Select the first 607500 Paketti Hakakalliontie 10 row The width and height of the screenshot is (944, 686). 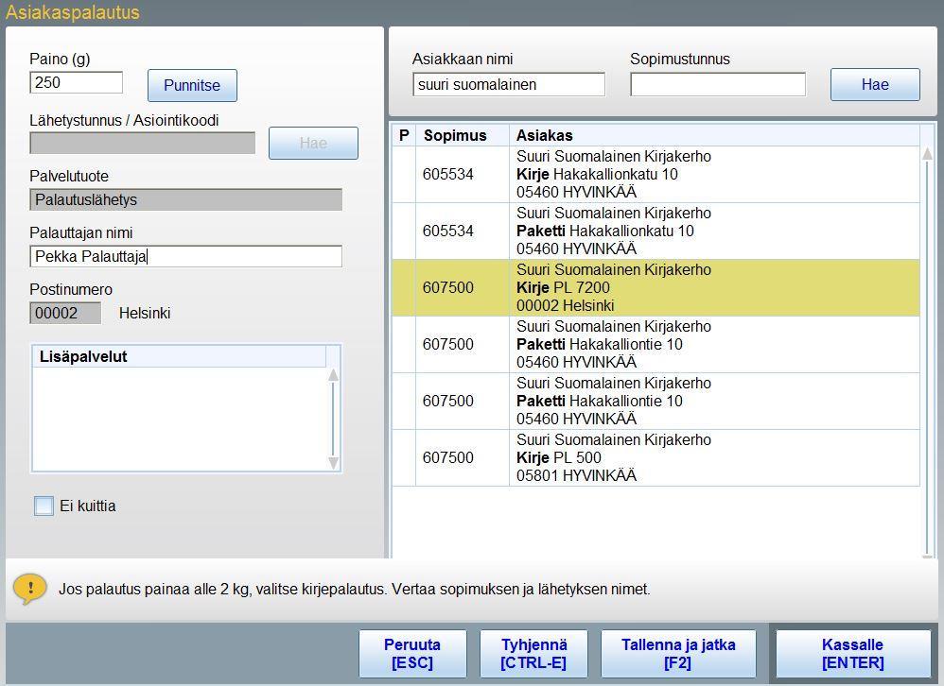[656, 344]
